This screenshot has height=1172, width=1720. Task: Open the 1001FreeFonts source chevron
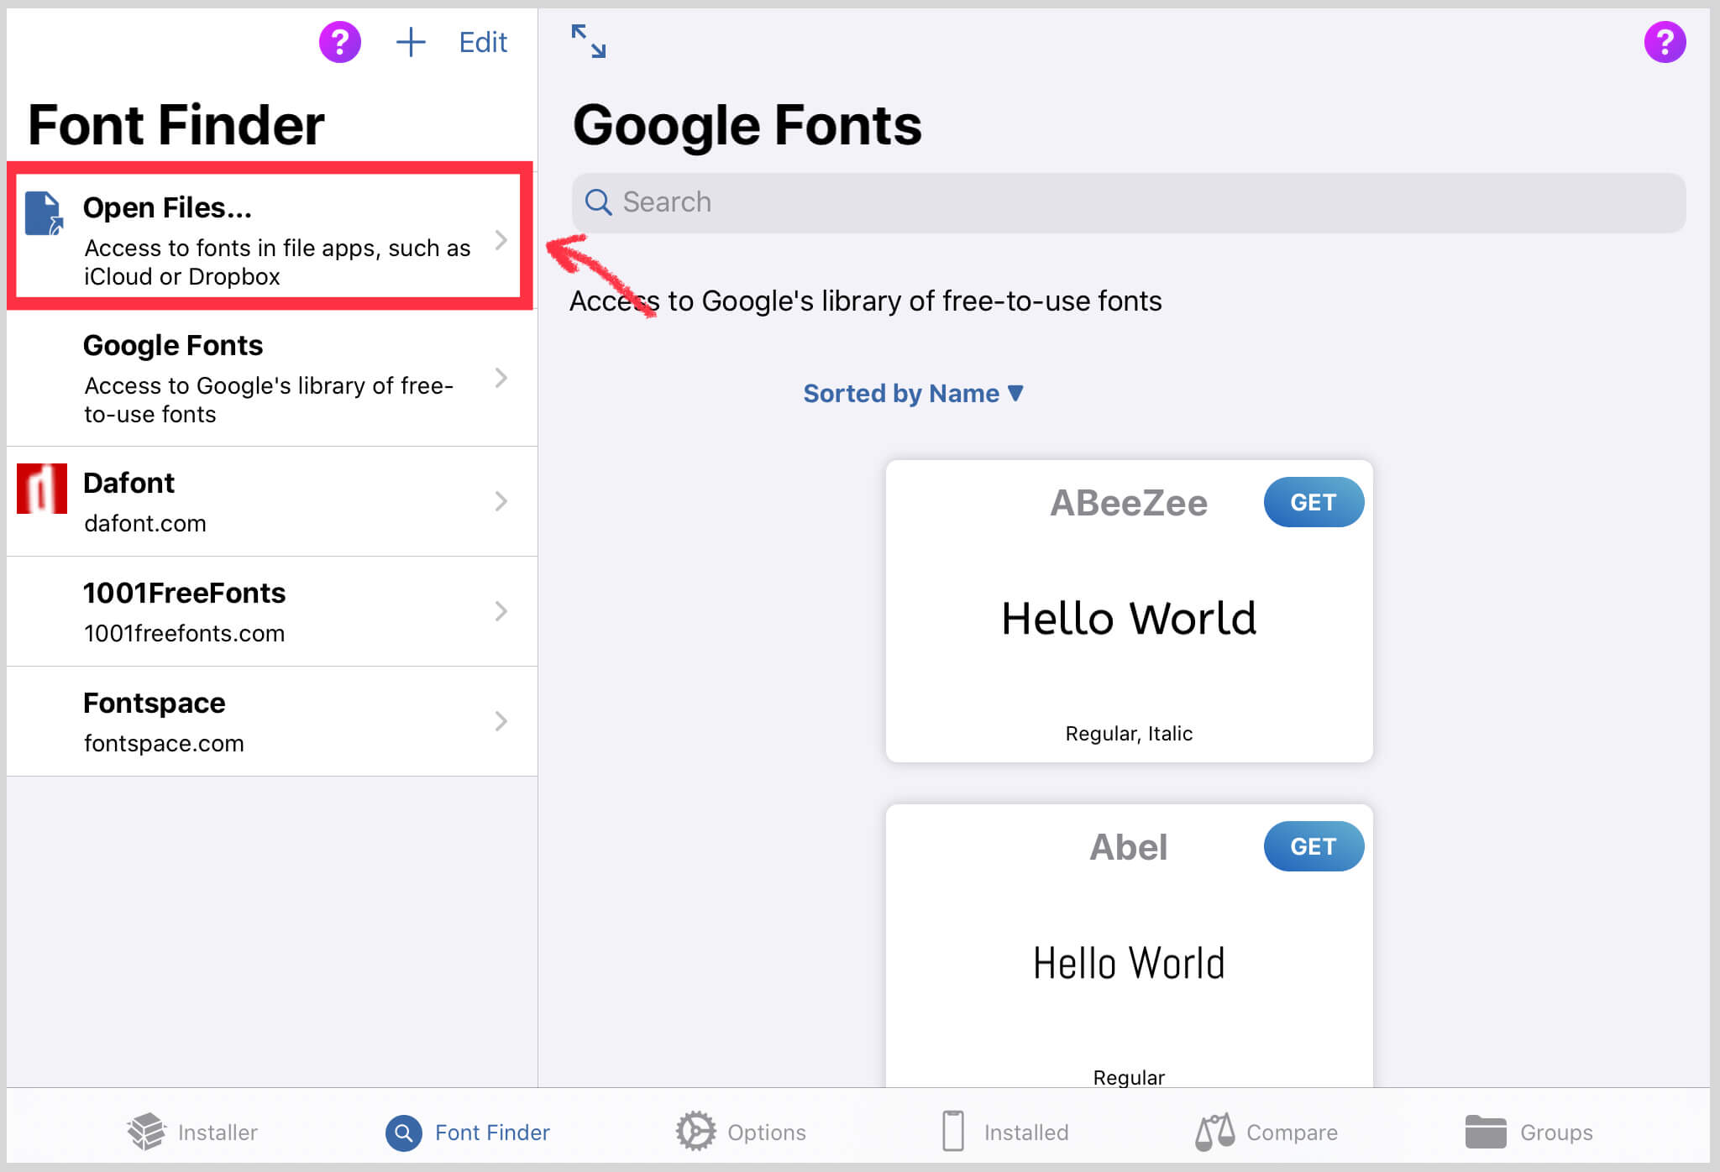click(x=501, y=611)
